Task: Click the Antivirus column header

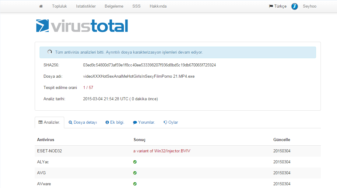Action: click(x=46, y=140)
